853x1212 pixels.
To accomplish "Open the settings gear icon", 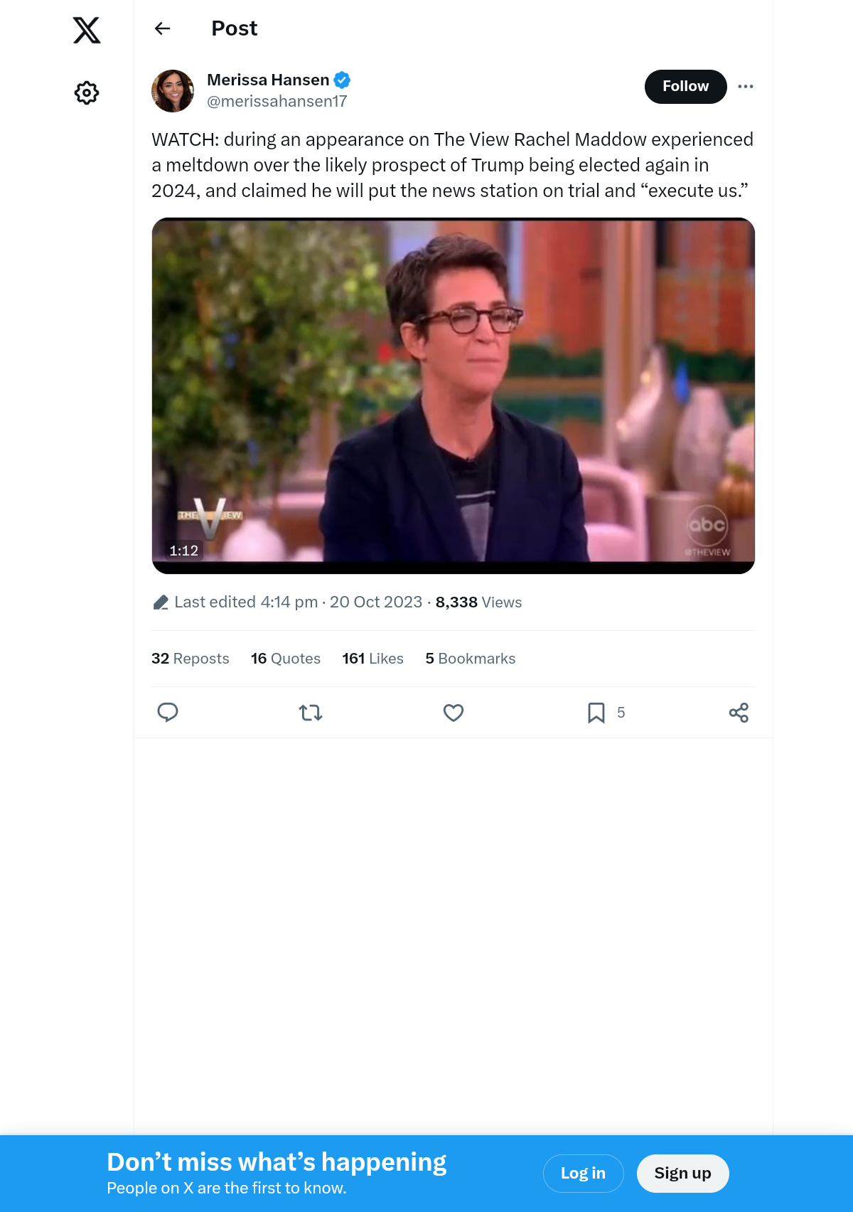I will click(x=87, y=92).
